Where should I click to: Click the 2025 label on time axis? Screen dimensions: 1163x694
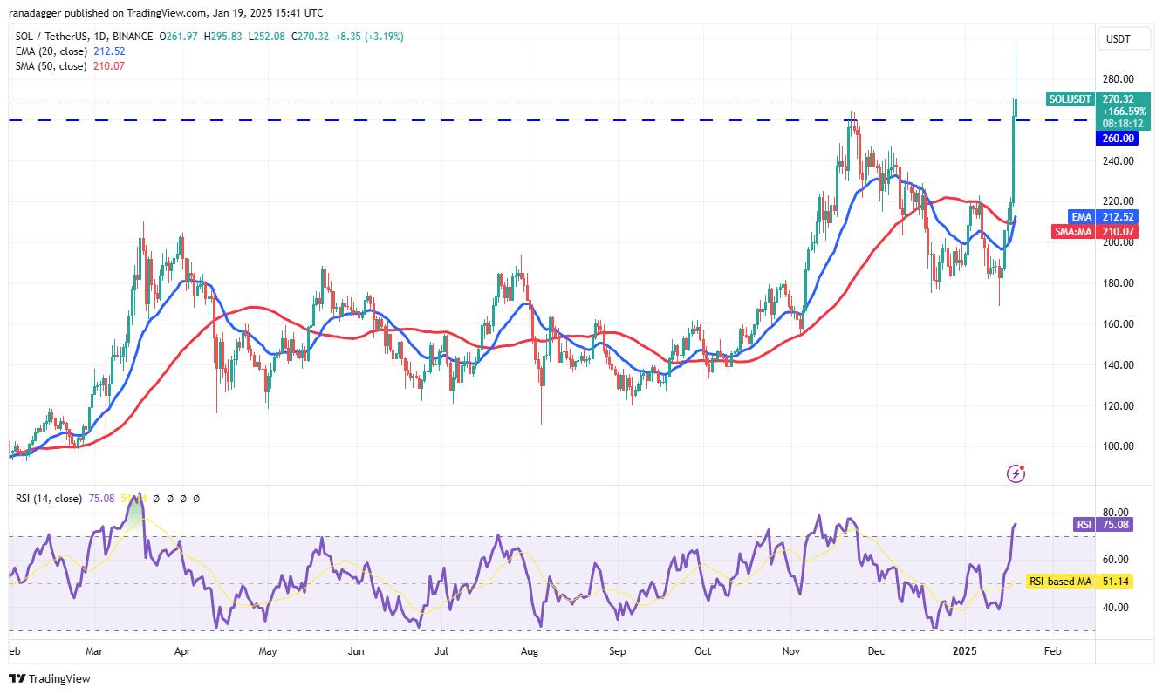(x=963, y=650)
